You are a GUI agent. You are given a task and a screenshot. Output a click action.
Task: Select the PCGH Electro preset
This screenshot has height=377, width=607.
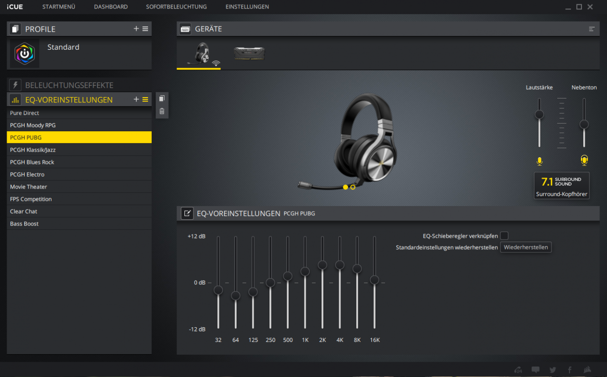[x=79, y=175]
